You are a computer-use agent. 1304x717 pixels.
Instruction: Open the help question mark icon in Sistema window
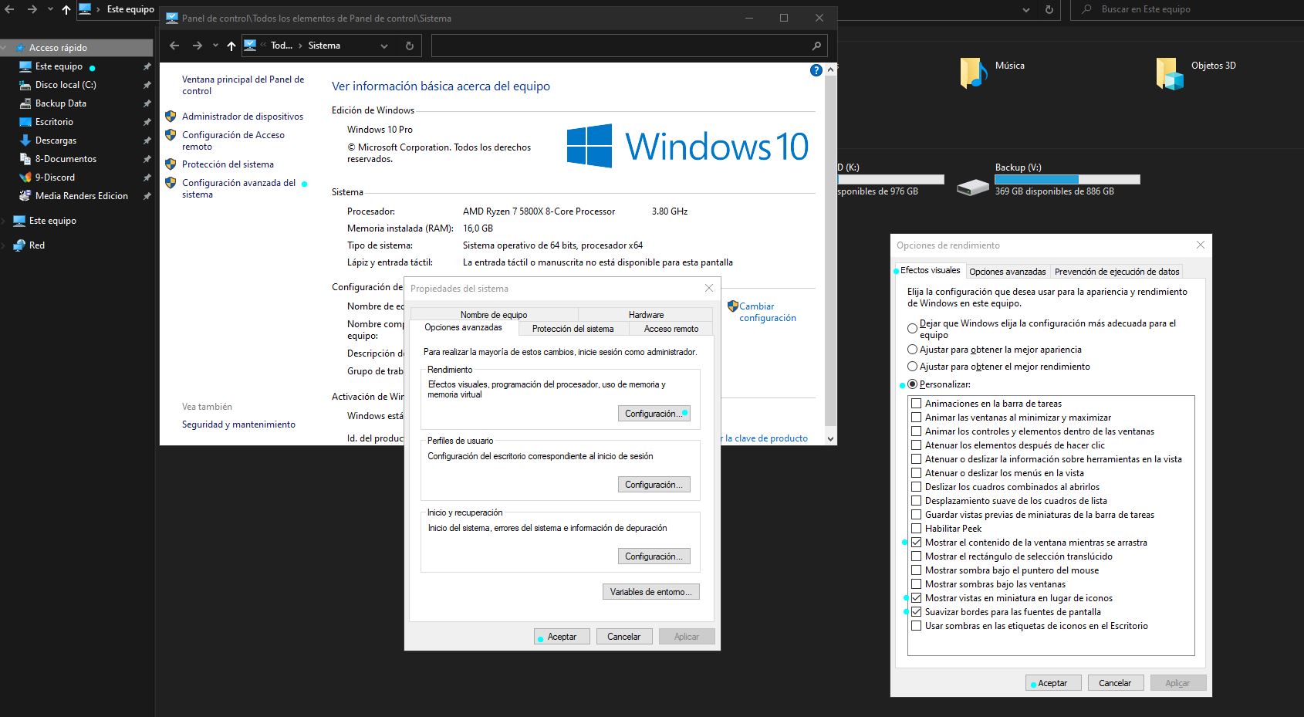click(816, 70)
